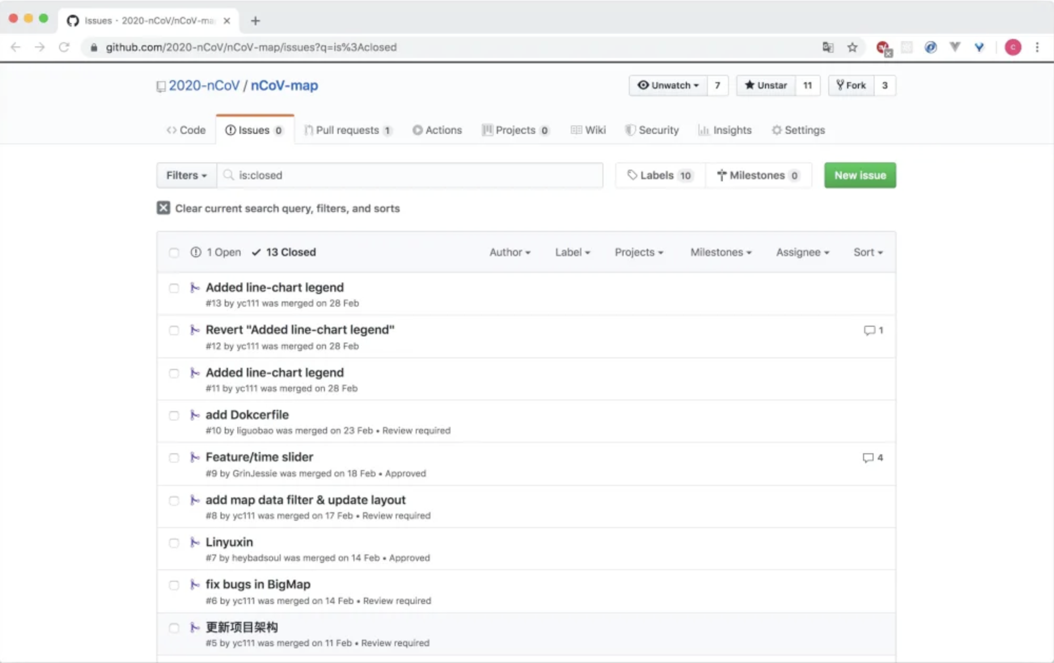The width and height of the screenshot is (1054, 663).
Task: Reload the page with refresh icon
Action: pyautogui.click(x=64, y=47)
